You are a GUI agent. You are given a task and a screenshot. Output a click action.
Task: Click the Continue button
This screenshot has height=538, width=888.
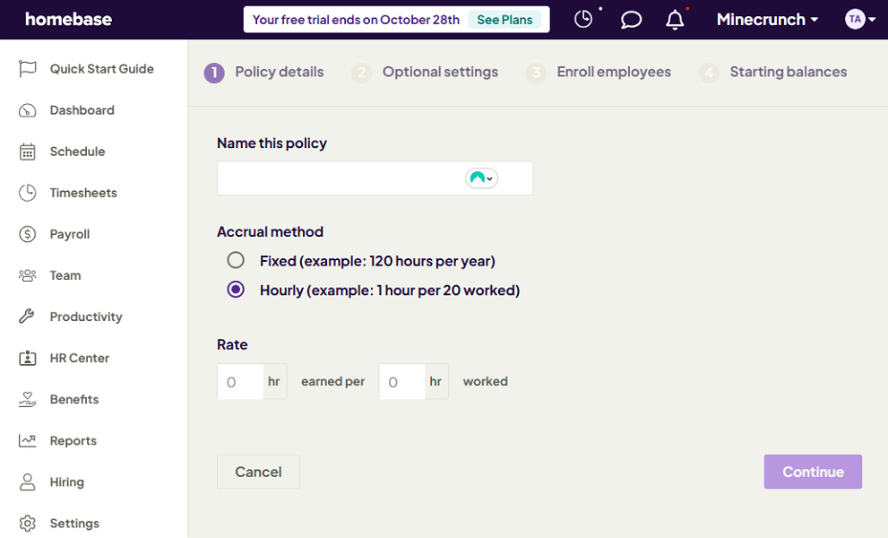tap(812, 471)
